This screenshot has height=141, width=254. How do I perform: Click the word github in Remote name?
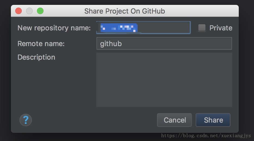point(111,44)
